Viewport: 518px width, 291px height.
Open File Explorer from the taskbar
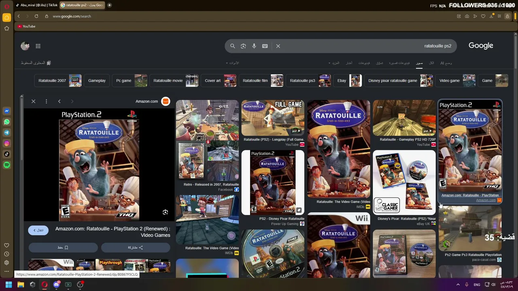(21, 285)
